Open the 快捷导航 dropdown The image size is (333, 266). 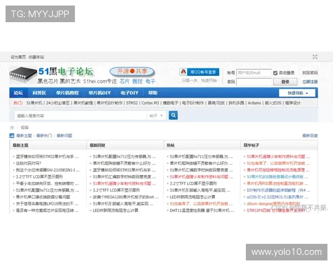(x=297, y=93)
